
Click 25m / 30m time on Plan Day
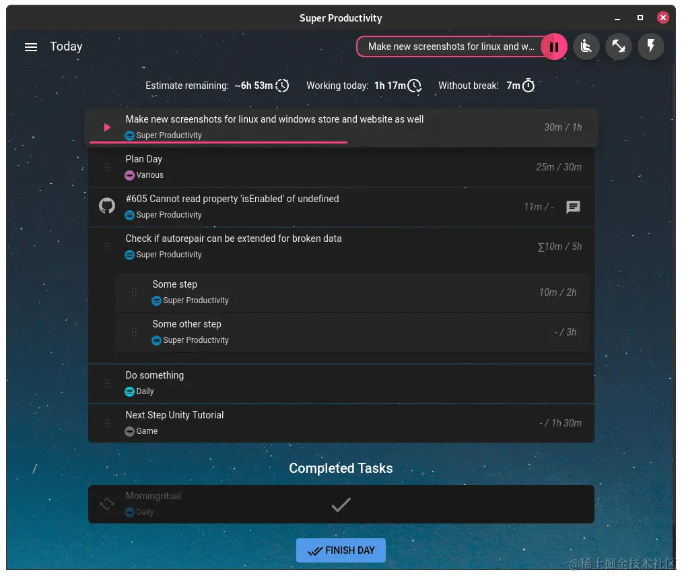click(x=559, y=167)
